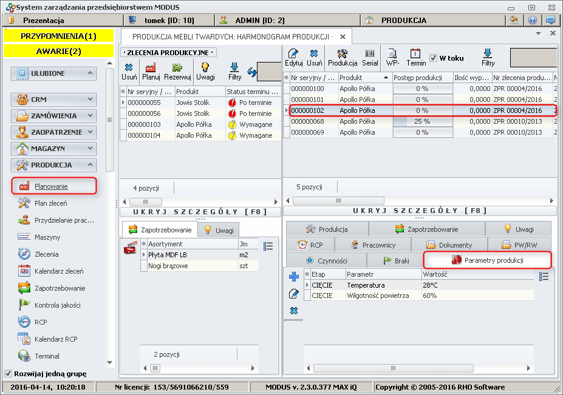The image size is (563, 395).
Task: Toggle Rozwijaj jedną grupę checkbox
Action: point(8,373)
